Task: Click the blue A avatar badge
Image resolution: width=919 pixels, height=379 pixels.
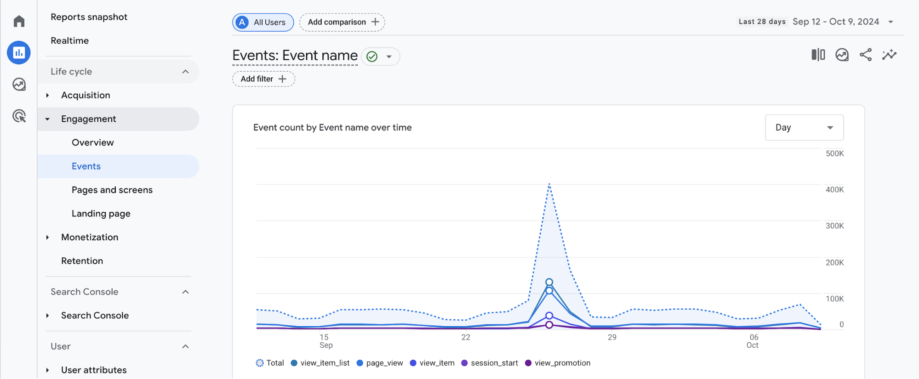Action: [x=242, y=22]
